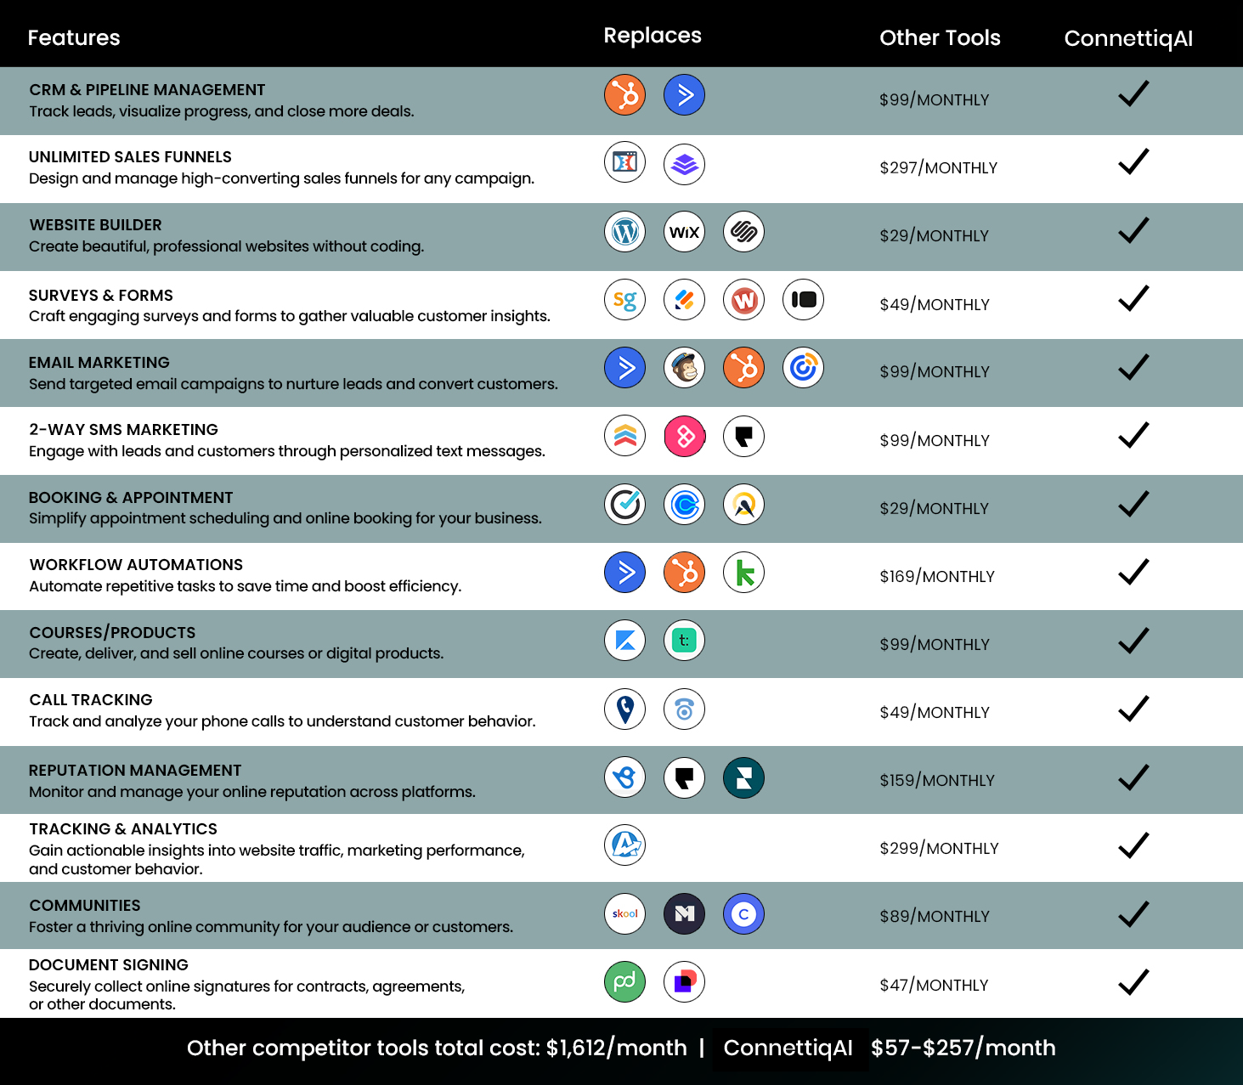Click the checkmark for Document Signing row
The width and height of the screenshot is (1243, 1085).
point(1133,982)
